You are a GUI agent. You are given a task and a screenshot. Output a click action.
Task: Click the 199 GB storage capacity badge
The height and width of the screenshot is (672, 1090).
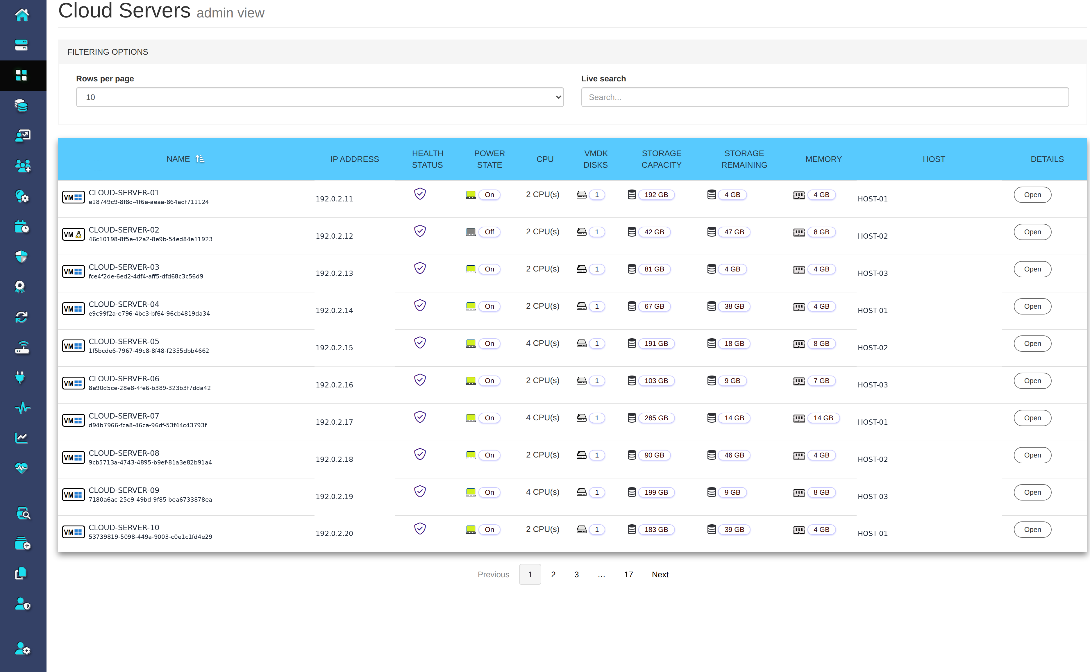point(656,492)
